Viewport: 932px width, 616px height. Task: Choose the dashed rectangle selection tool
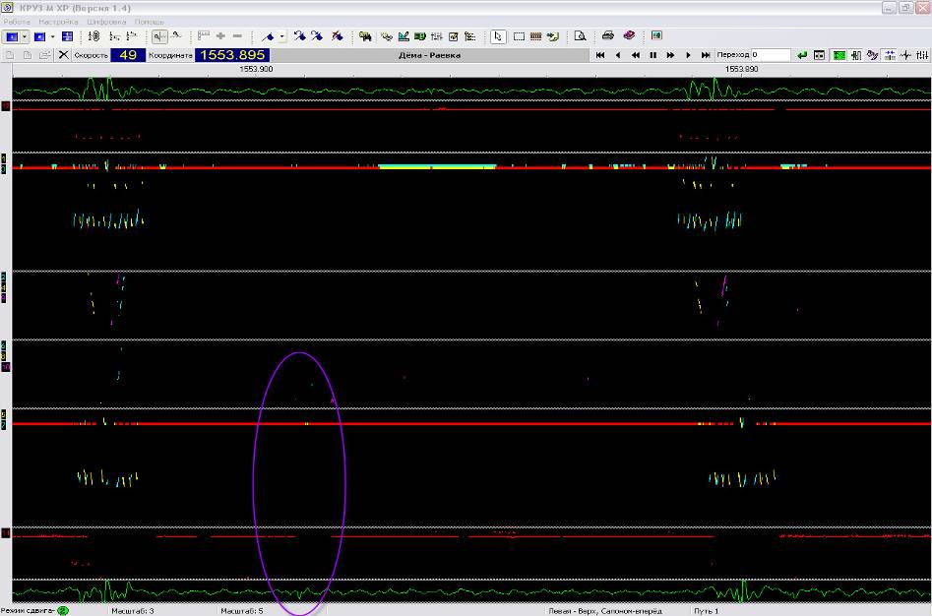(x=519, y=36)
